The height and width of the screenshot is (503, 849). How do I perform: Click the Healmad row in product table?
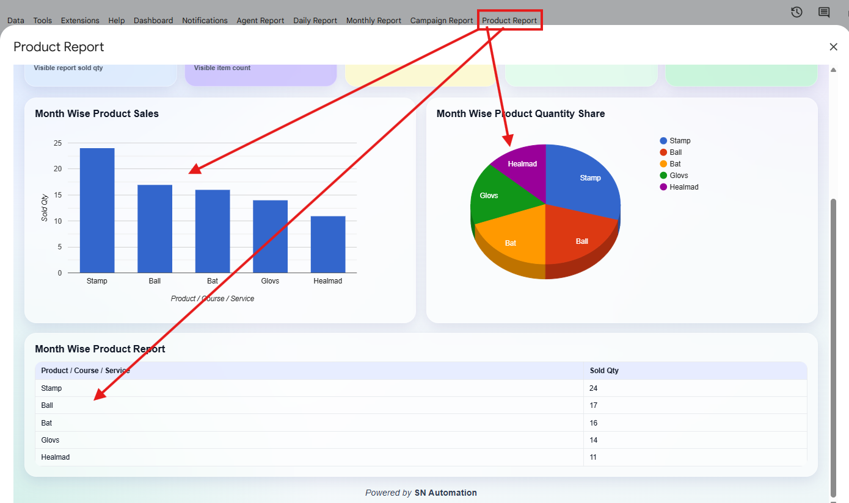[421, 457]
